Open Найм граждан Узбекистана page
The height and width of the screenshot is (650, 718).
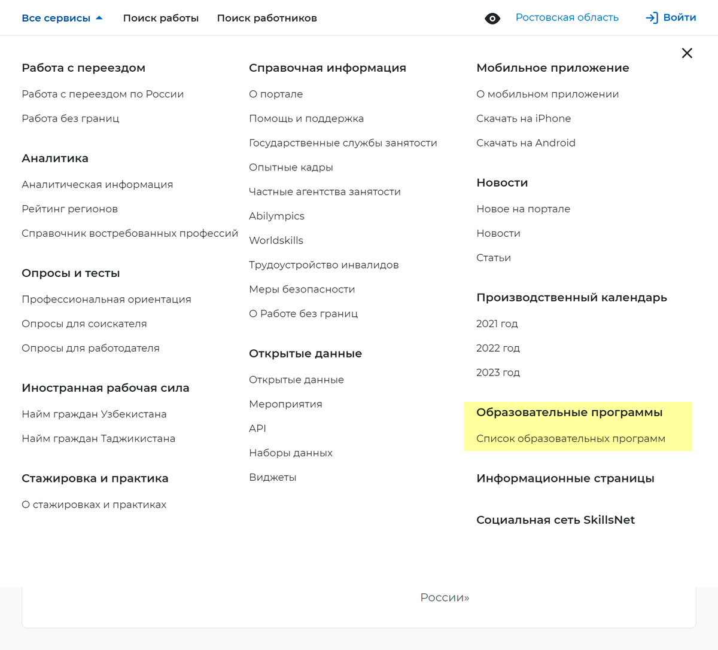coord(94,414)
